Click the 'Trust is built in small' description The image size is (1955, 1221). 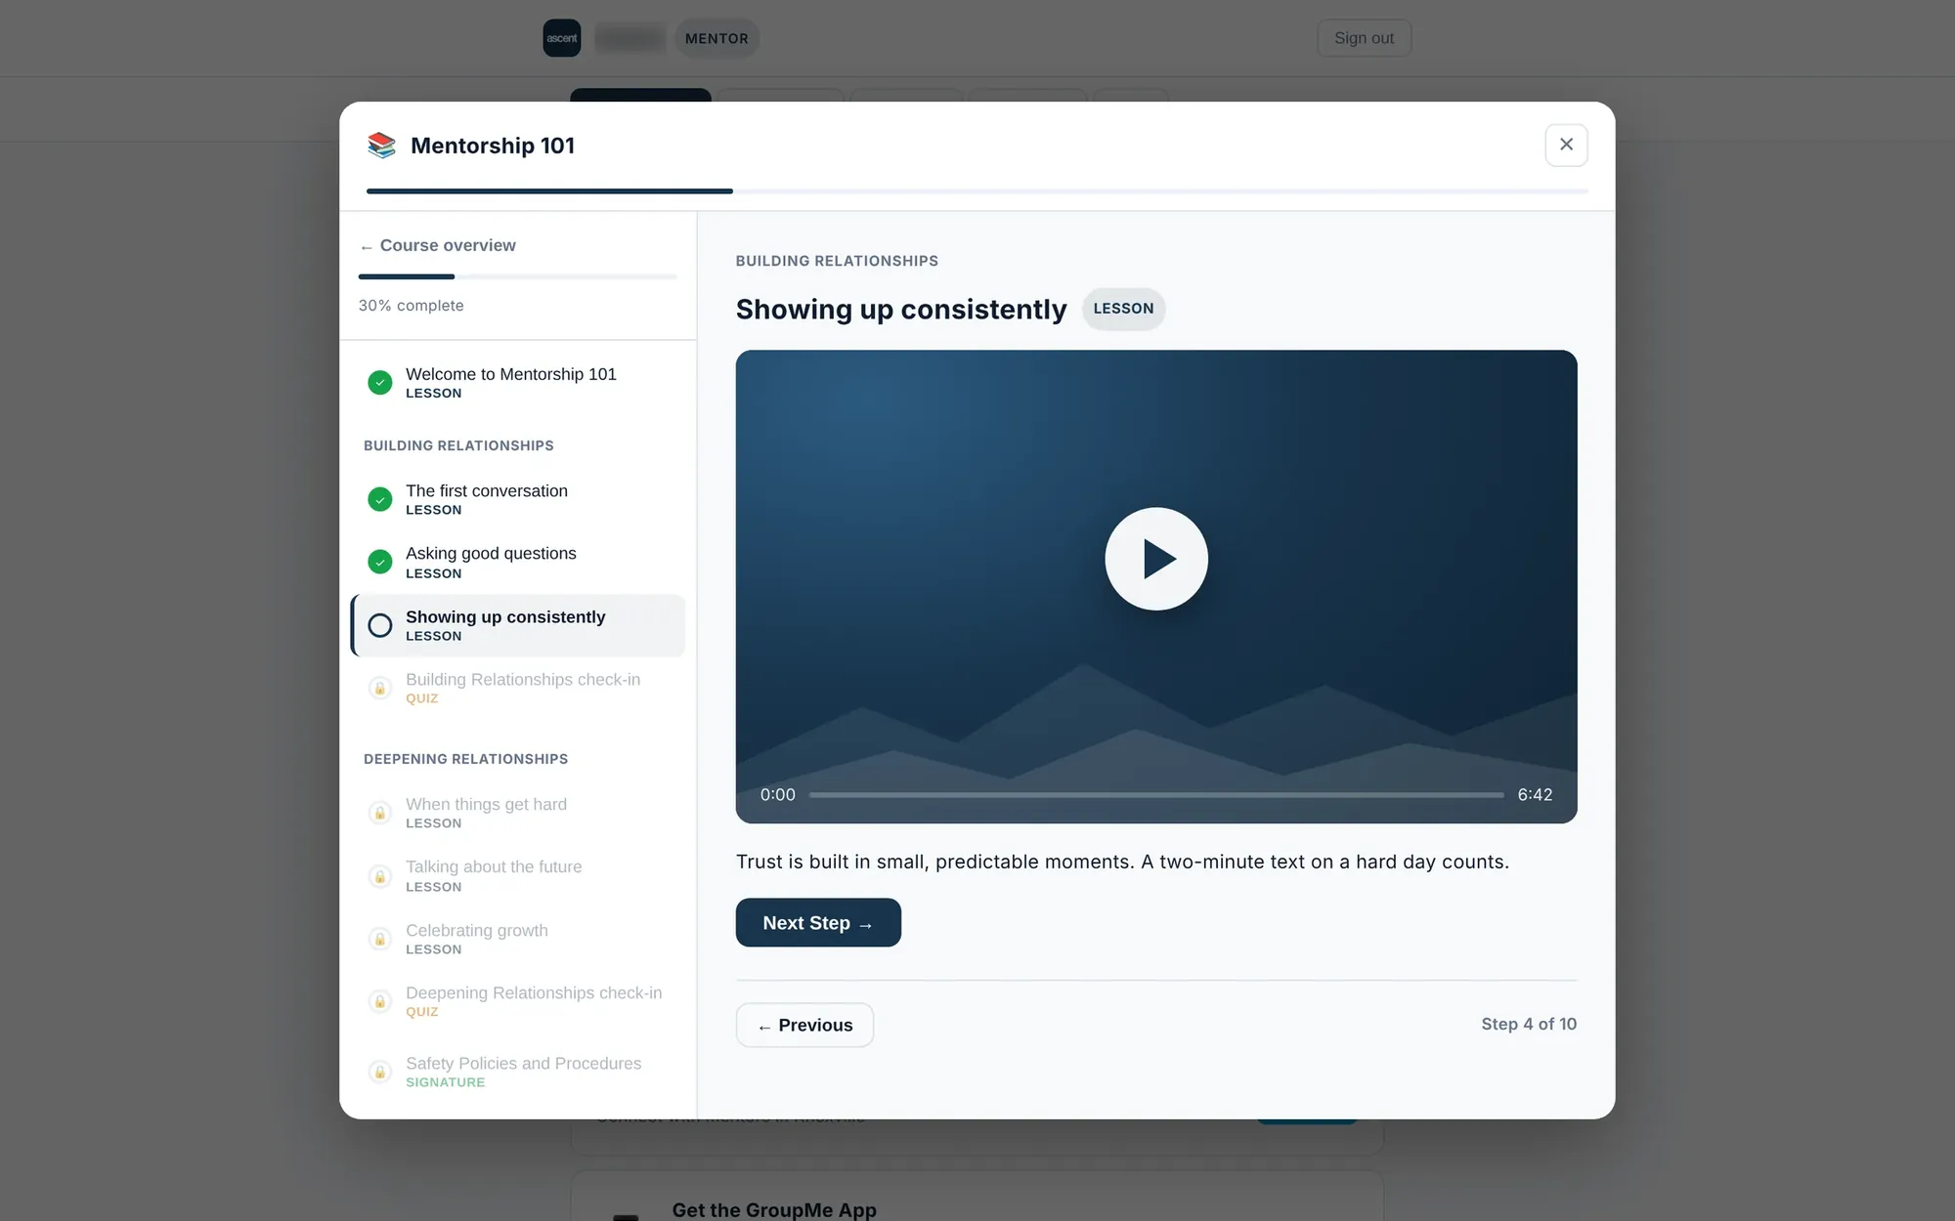tap(1122, 862)
